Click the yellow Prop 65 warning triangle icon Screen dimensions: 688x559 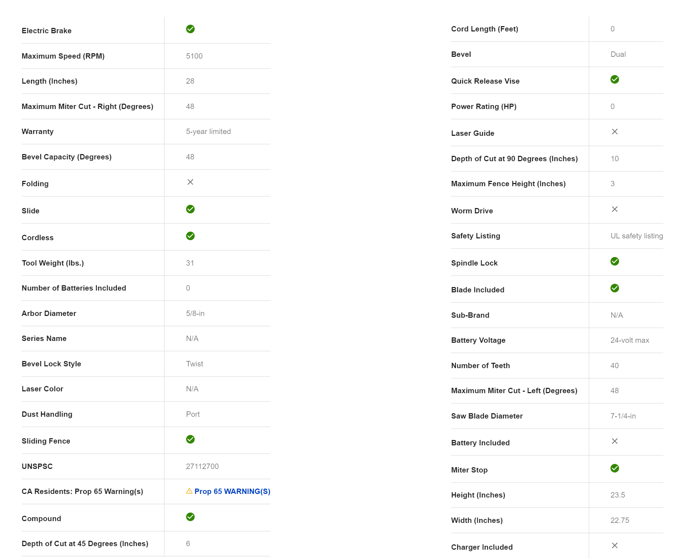[x=189, y=491]
